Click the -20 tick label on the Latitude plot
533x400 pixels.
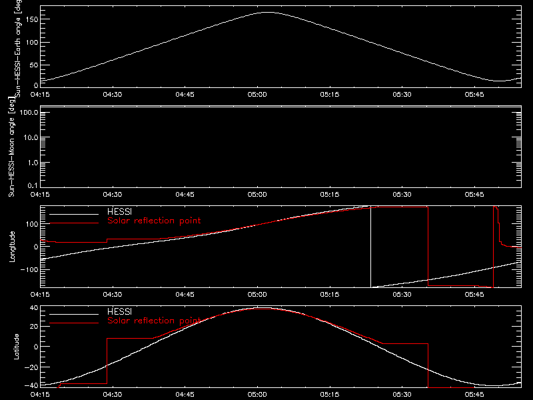click(31, 367)
